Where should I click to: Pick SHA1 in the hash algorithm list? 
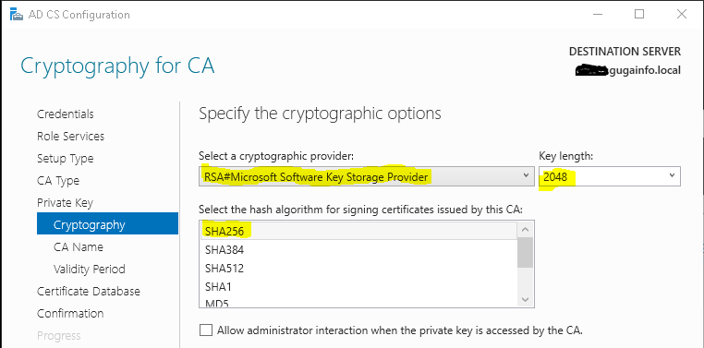coord(358,286)
